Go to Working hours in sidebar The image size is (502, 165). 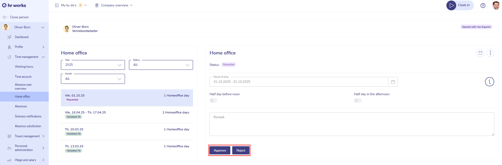24,67
